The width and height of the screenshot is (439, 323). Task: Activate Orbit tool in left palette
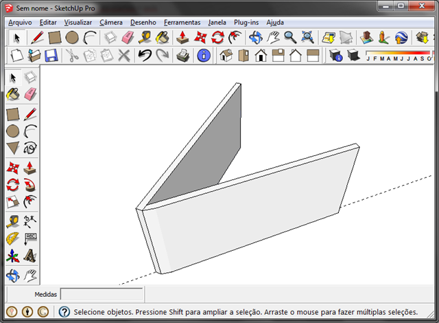[x=12, y=276]
